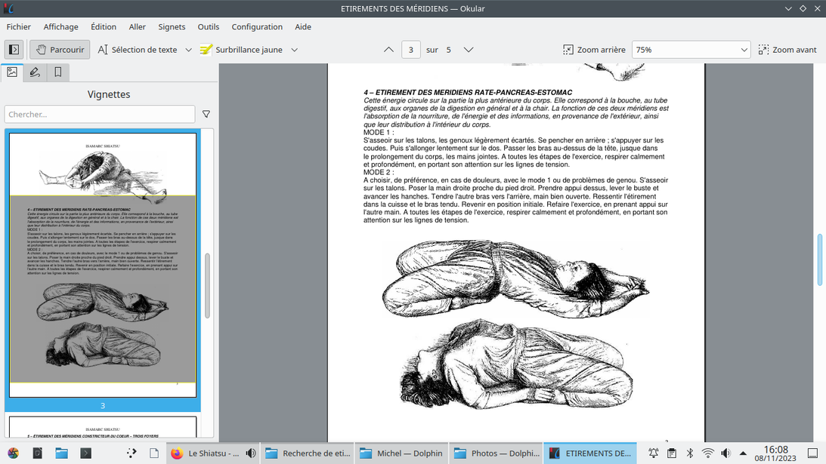
Task: Click Zoom arrière button
Action: 594,50
